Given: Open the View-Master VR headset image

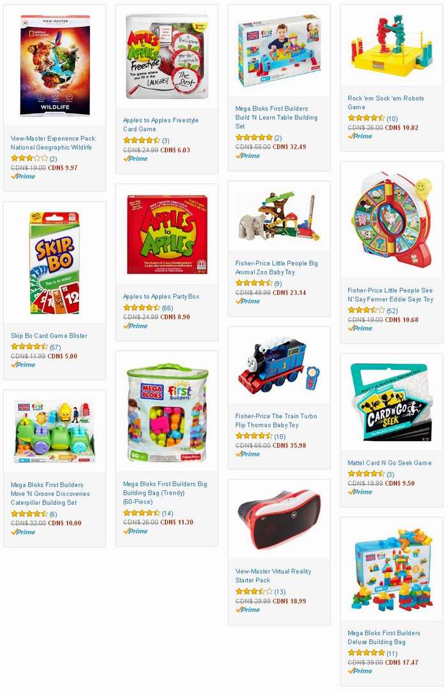Looking at the screenshot, I should (279, 520).
